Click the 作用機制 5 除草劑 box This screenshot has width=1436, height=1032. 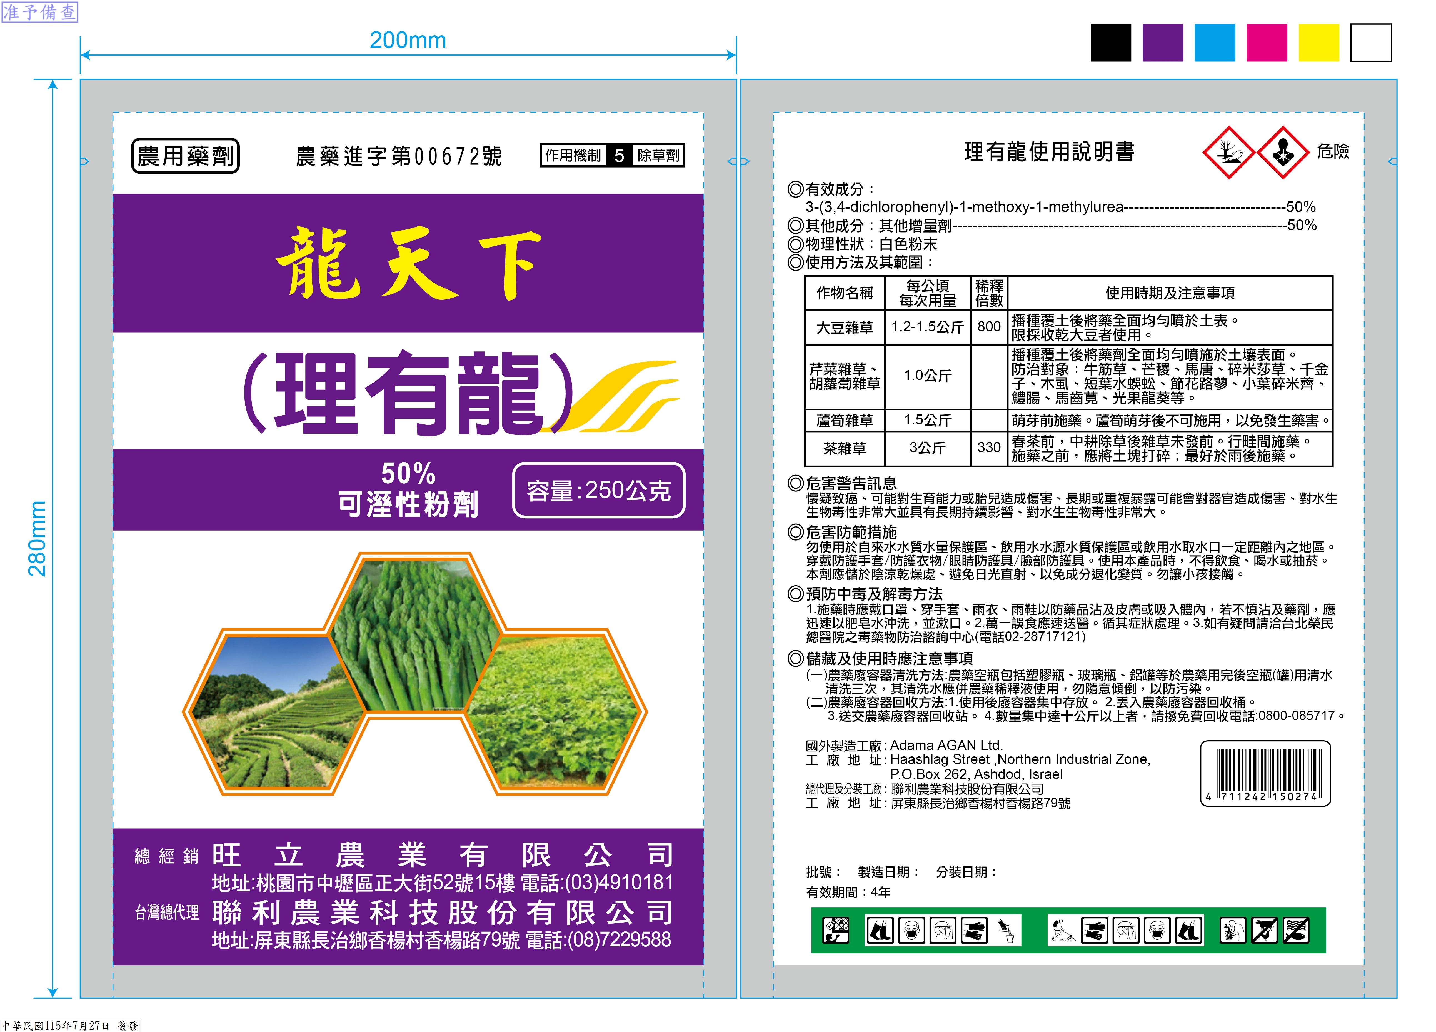point(612,155)
